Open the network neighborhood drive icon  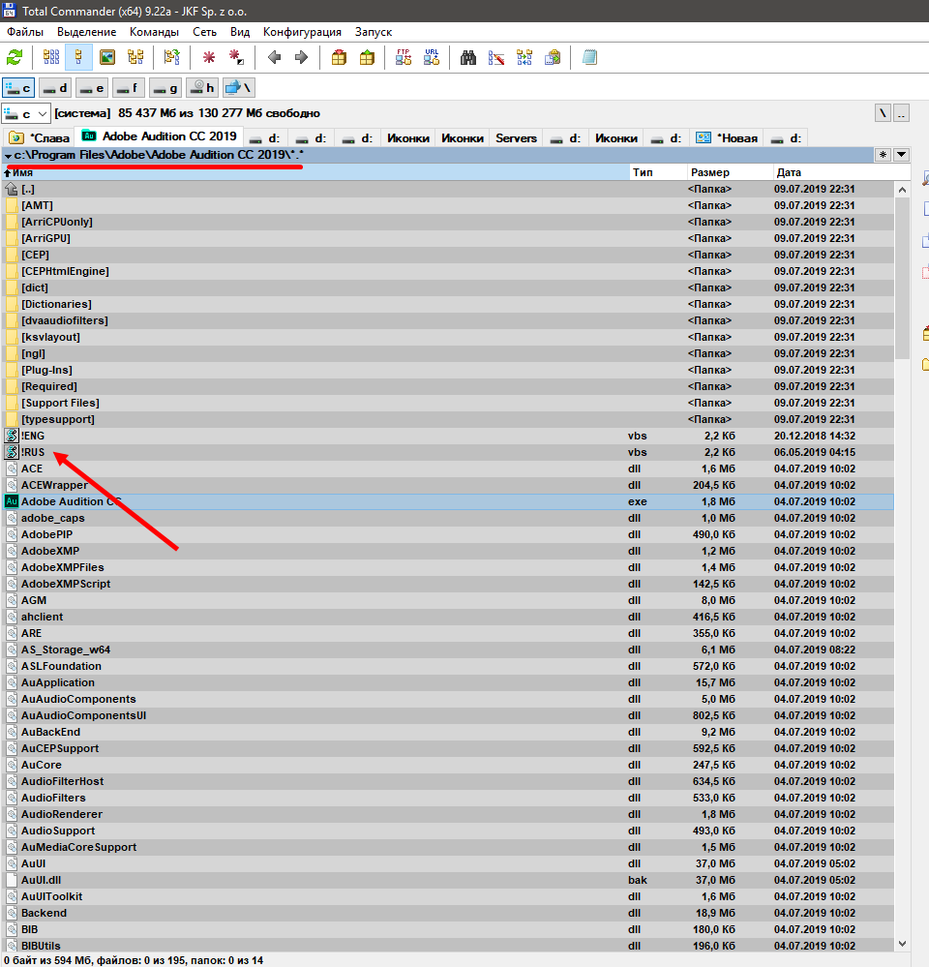239,88
